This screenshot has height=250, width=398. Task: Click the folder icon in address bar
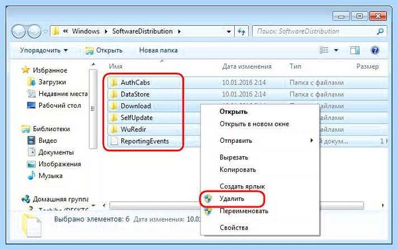(55, 31)
